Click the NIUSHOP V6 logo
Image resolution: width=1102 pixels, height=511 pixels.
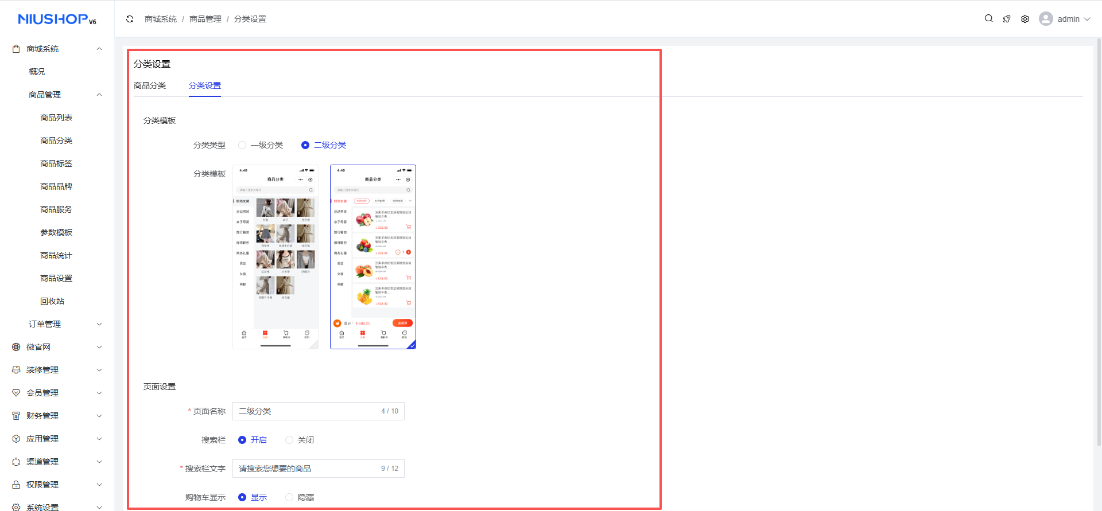57,19
